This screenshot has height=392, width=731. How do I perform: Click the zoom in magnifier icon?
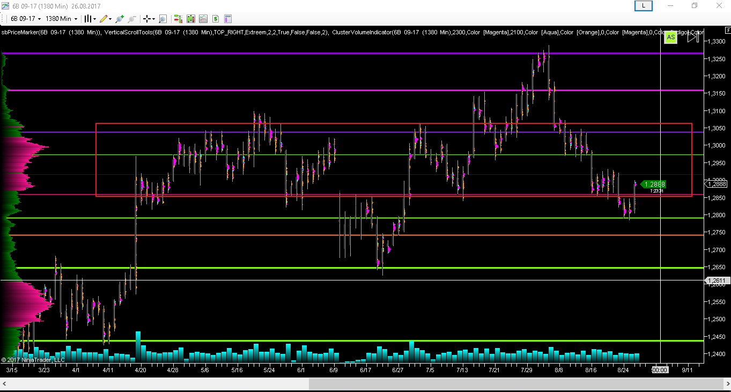tap(120, 19)
